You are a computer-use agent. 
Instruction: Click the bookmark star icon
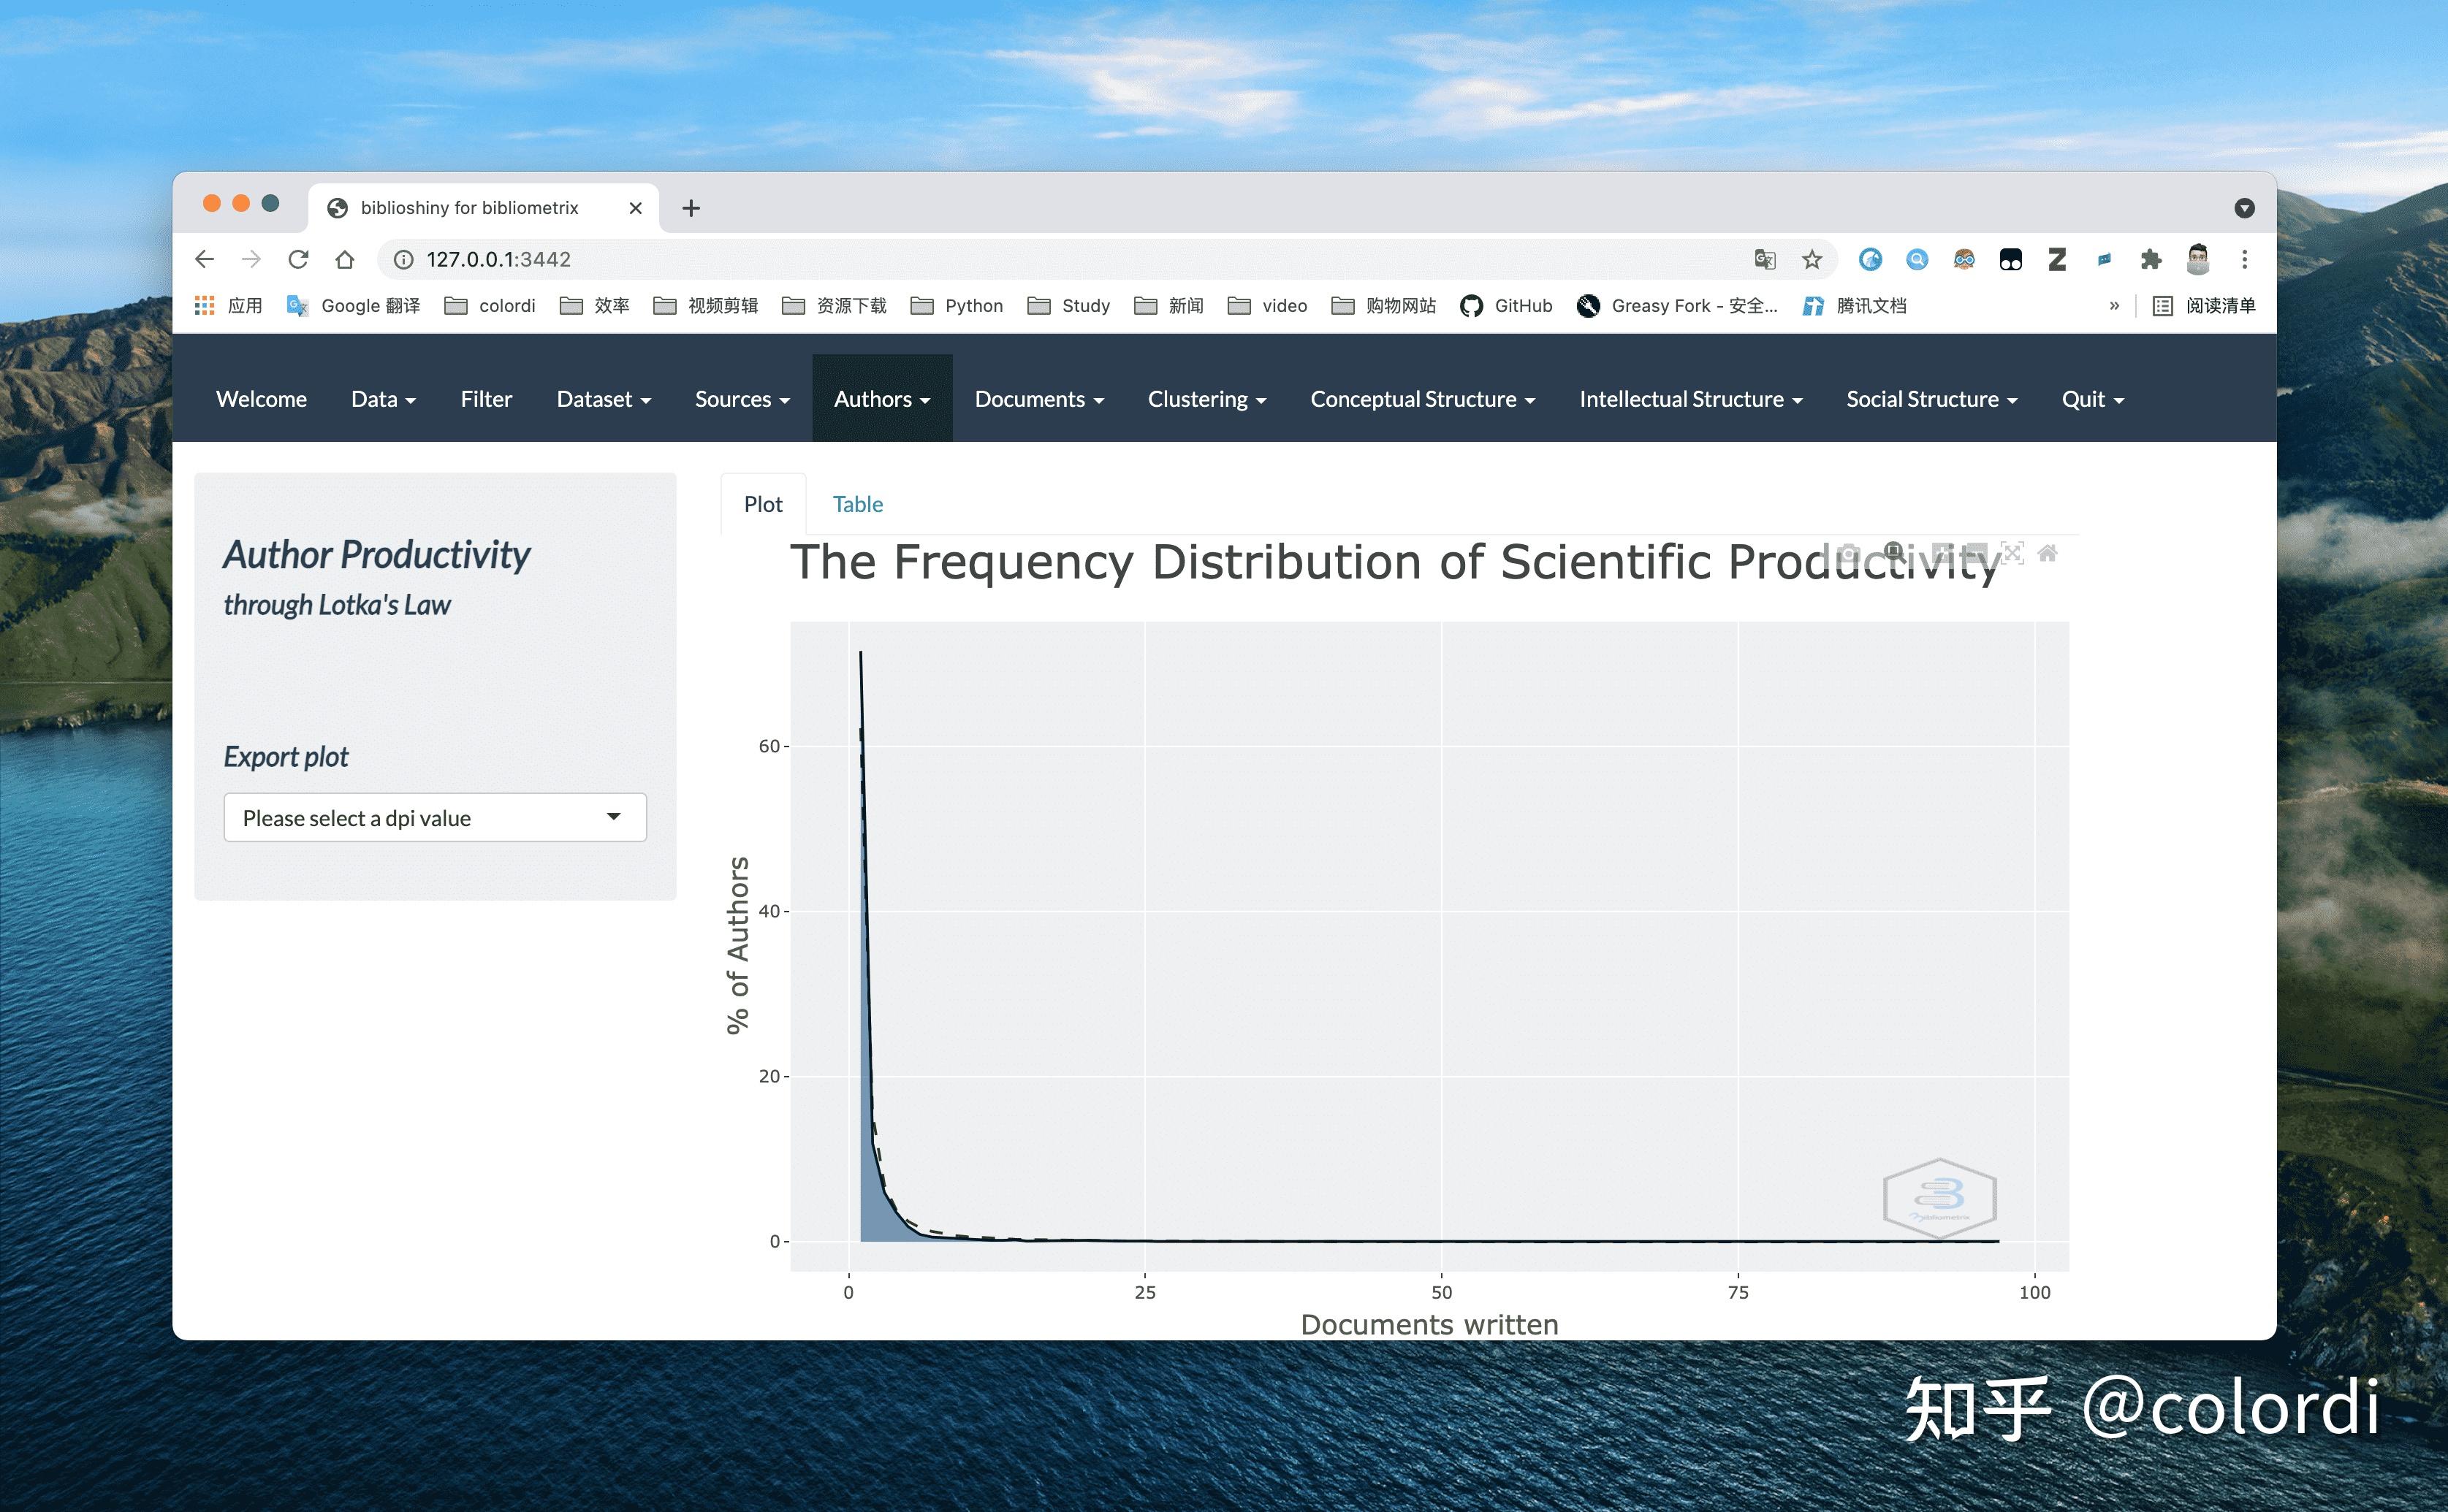point(1812,259)
